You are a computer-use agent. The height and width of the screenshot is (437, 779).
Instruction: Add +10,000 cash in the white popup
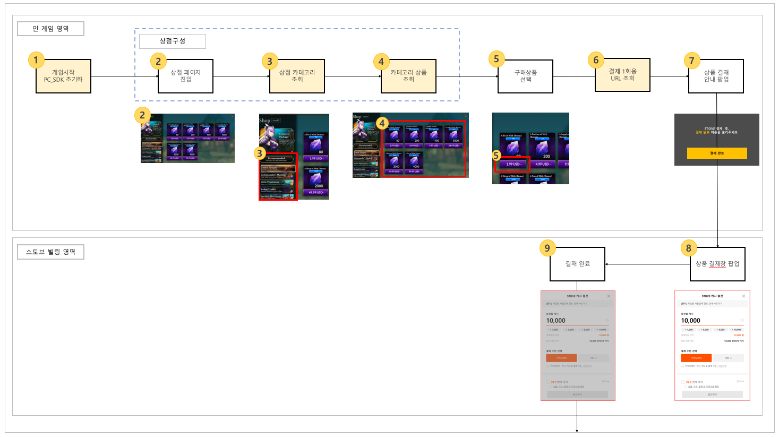coord(737,330)
